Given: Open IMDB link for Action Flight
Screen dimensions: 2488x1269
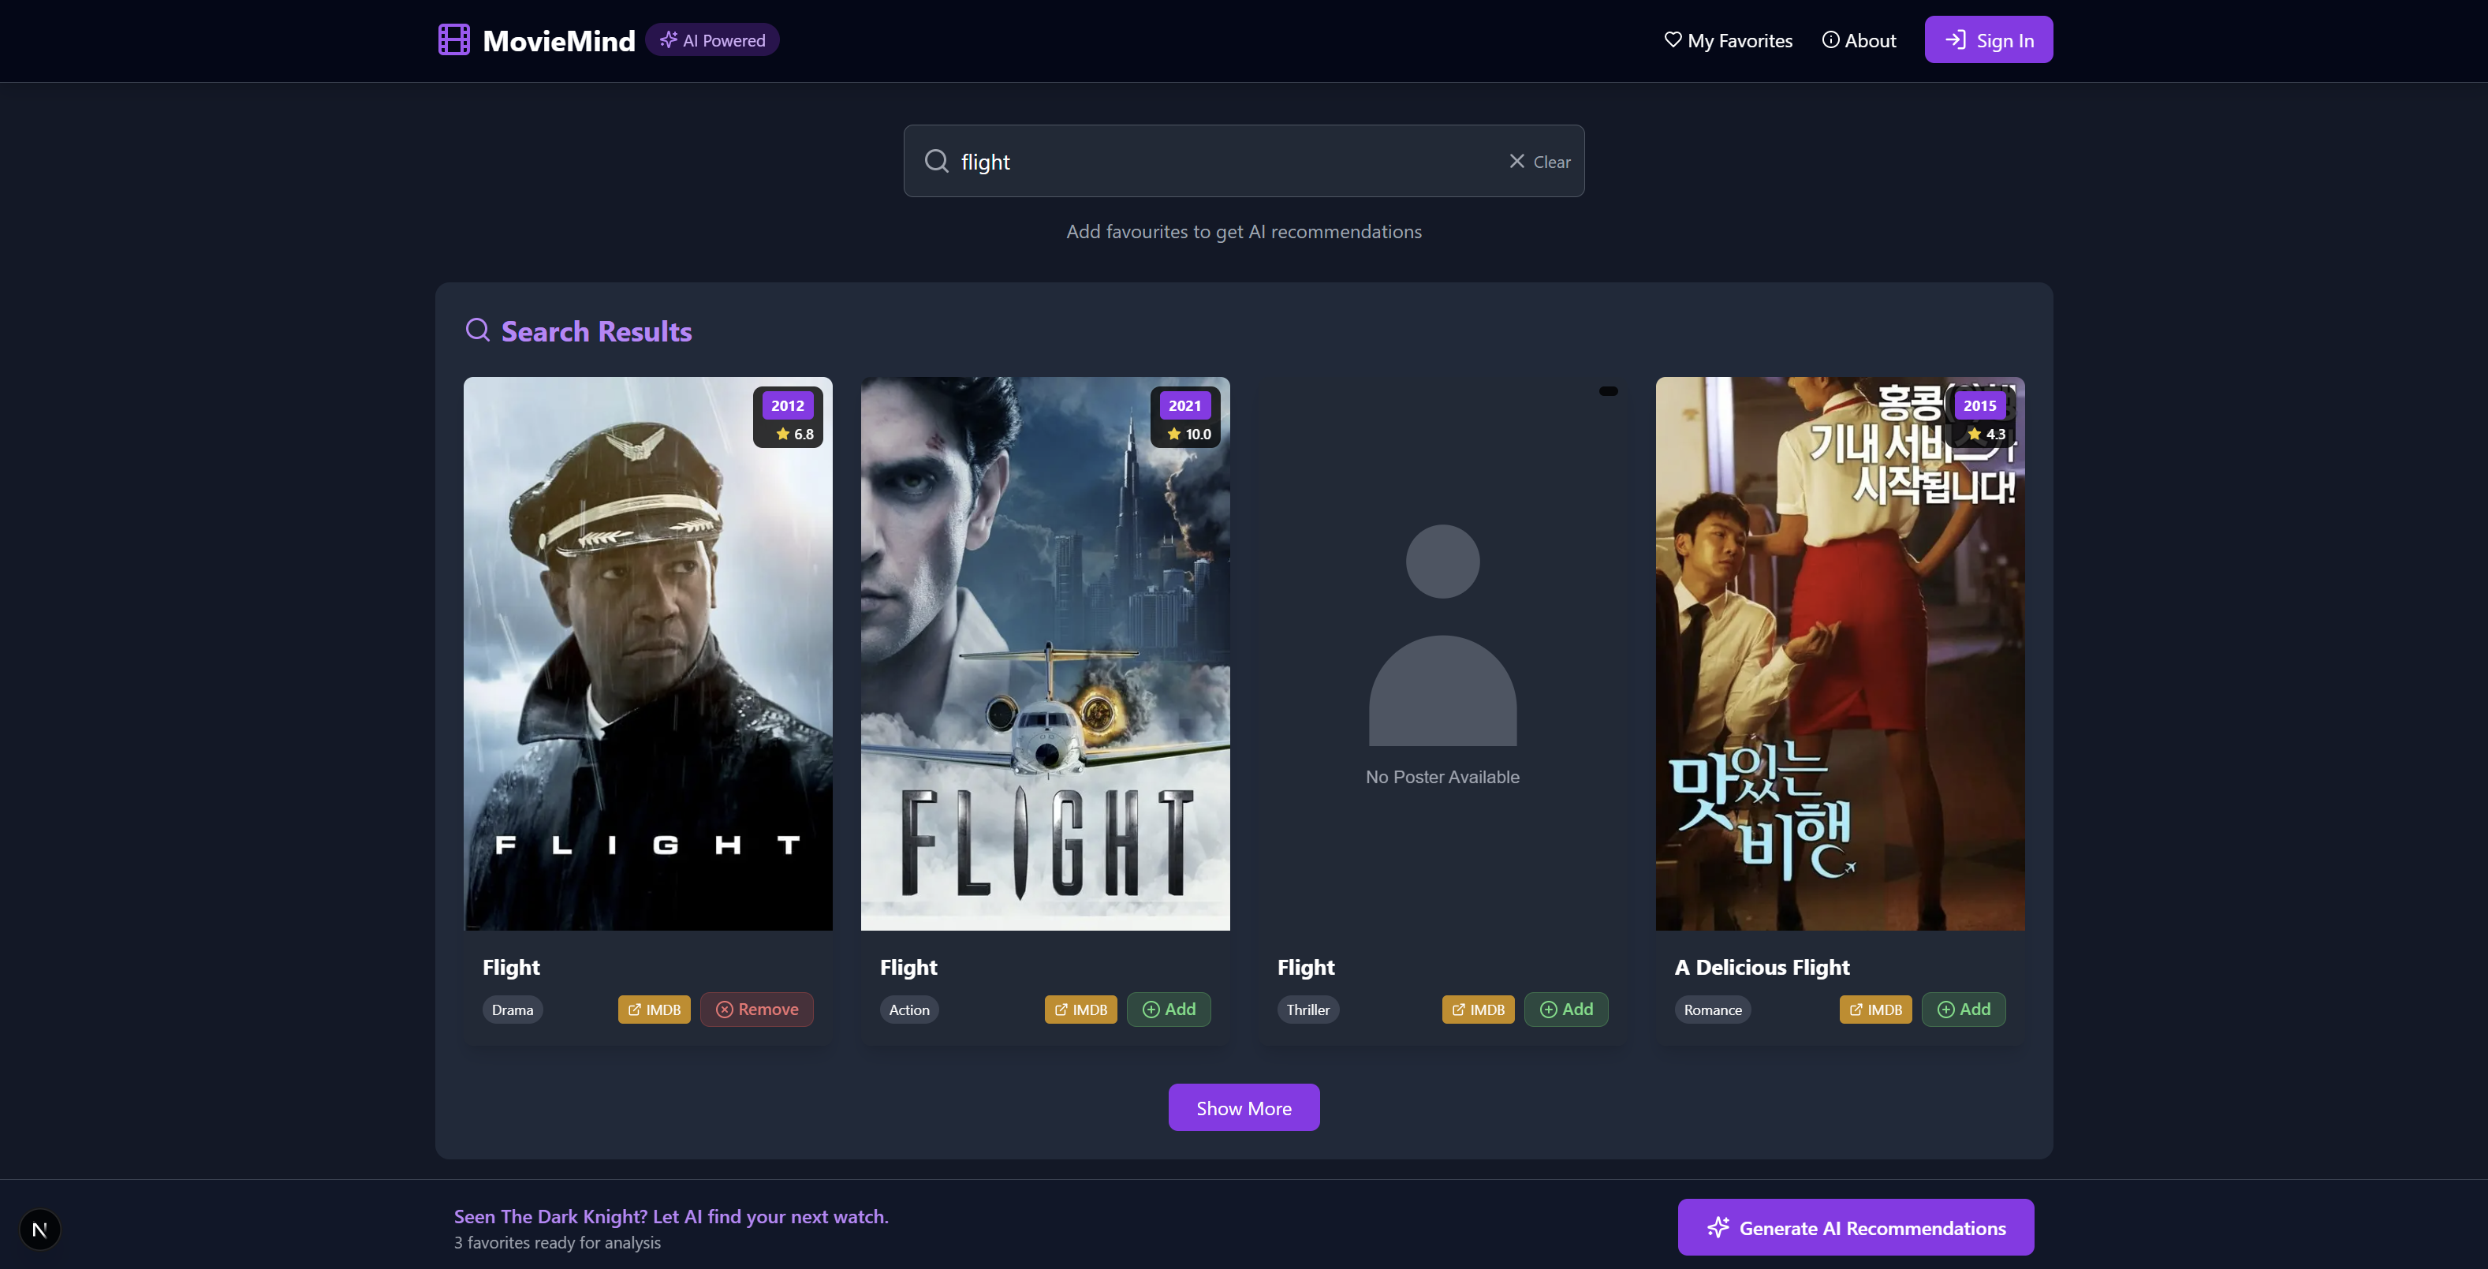Looking at the screenshot, I should click(x=1080, y=1010).
